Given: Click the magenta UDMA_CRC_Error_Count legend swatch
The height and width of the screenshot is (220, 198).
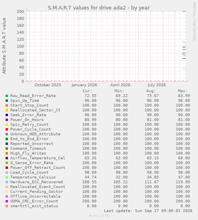Looking at the screenshot, I should point(7,201).
